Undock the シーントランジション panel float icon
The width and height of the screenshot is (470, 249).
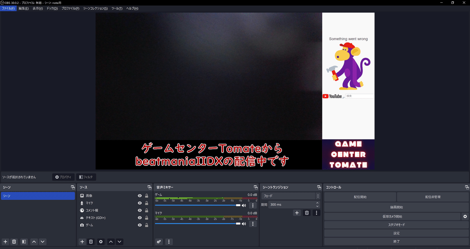tap(318, 187)
